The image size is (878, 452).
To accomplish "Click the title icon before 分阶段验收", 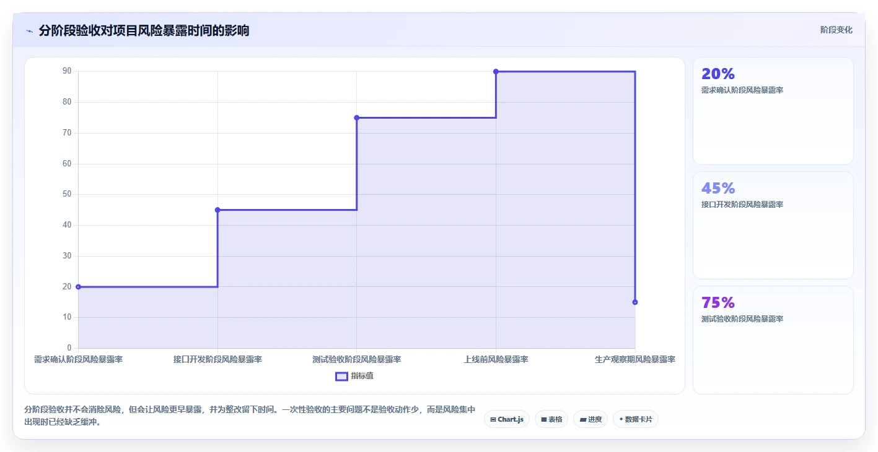I will tap(29, 31).
